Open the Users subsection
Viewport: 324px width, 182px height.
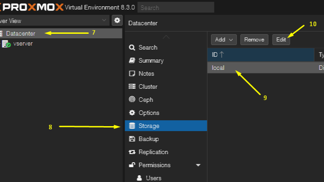coord(166,178)
